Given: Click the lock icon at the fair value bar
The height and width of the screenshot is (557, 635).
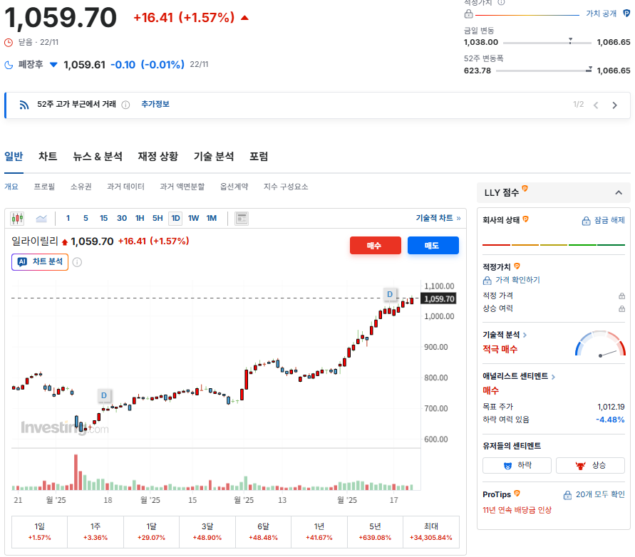Looking at the screenshot, I should coord(468,14).
